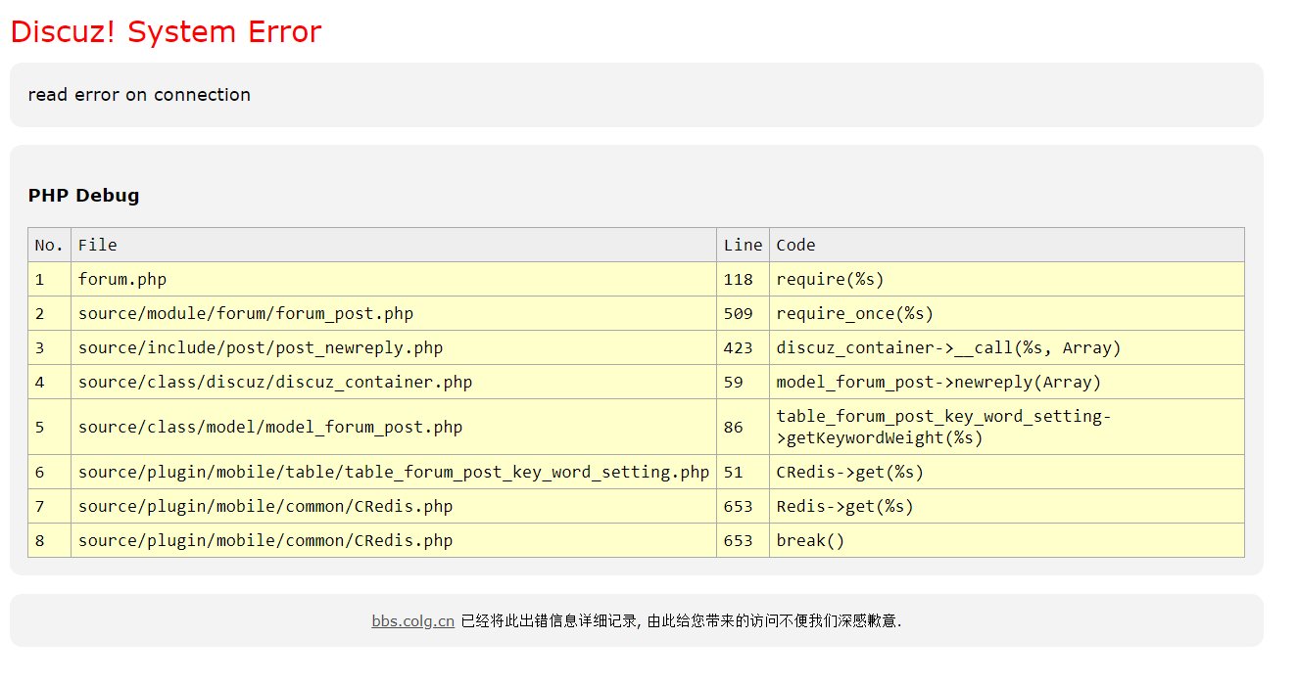Click line number 423
1298x685 pixels.
[x=743, y=347]
